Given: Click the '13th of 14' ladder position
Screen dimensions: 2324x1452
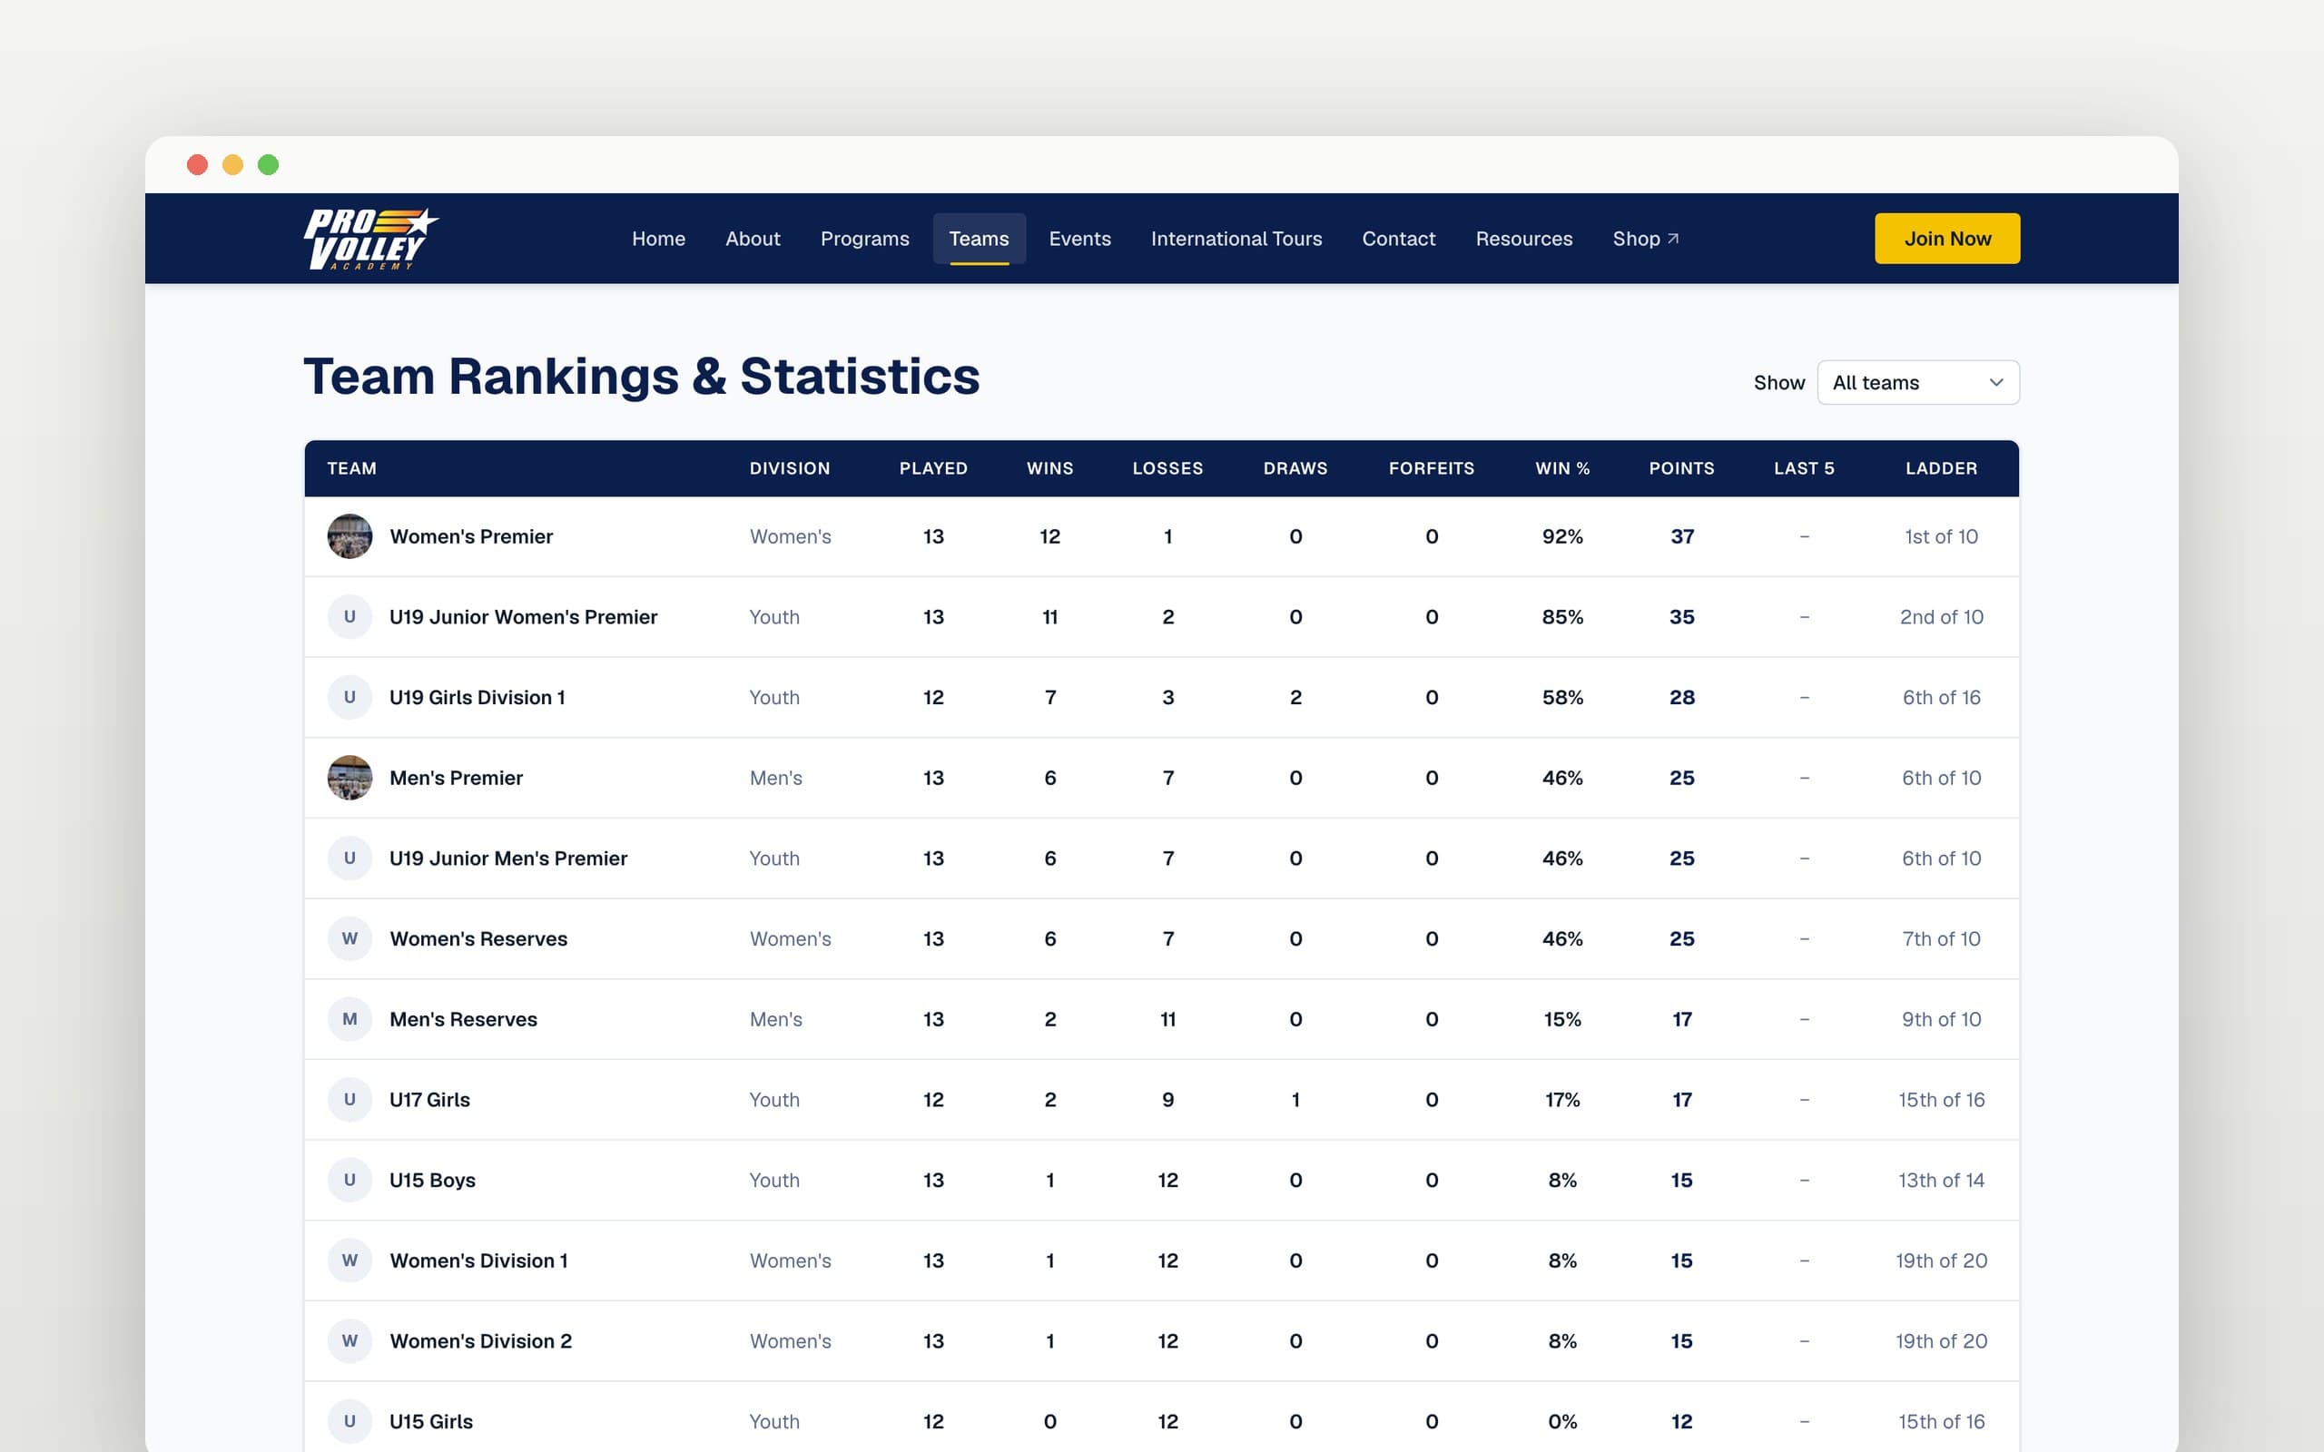Looking at the screenshot, I should point(1941,1181).
